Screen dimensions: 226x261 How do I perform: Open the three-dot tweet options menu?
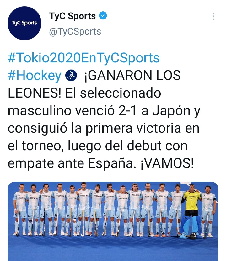[x=213, y=16]
